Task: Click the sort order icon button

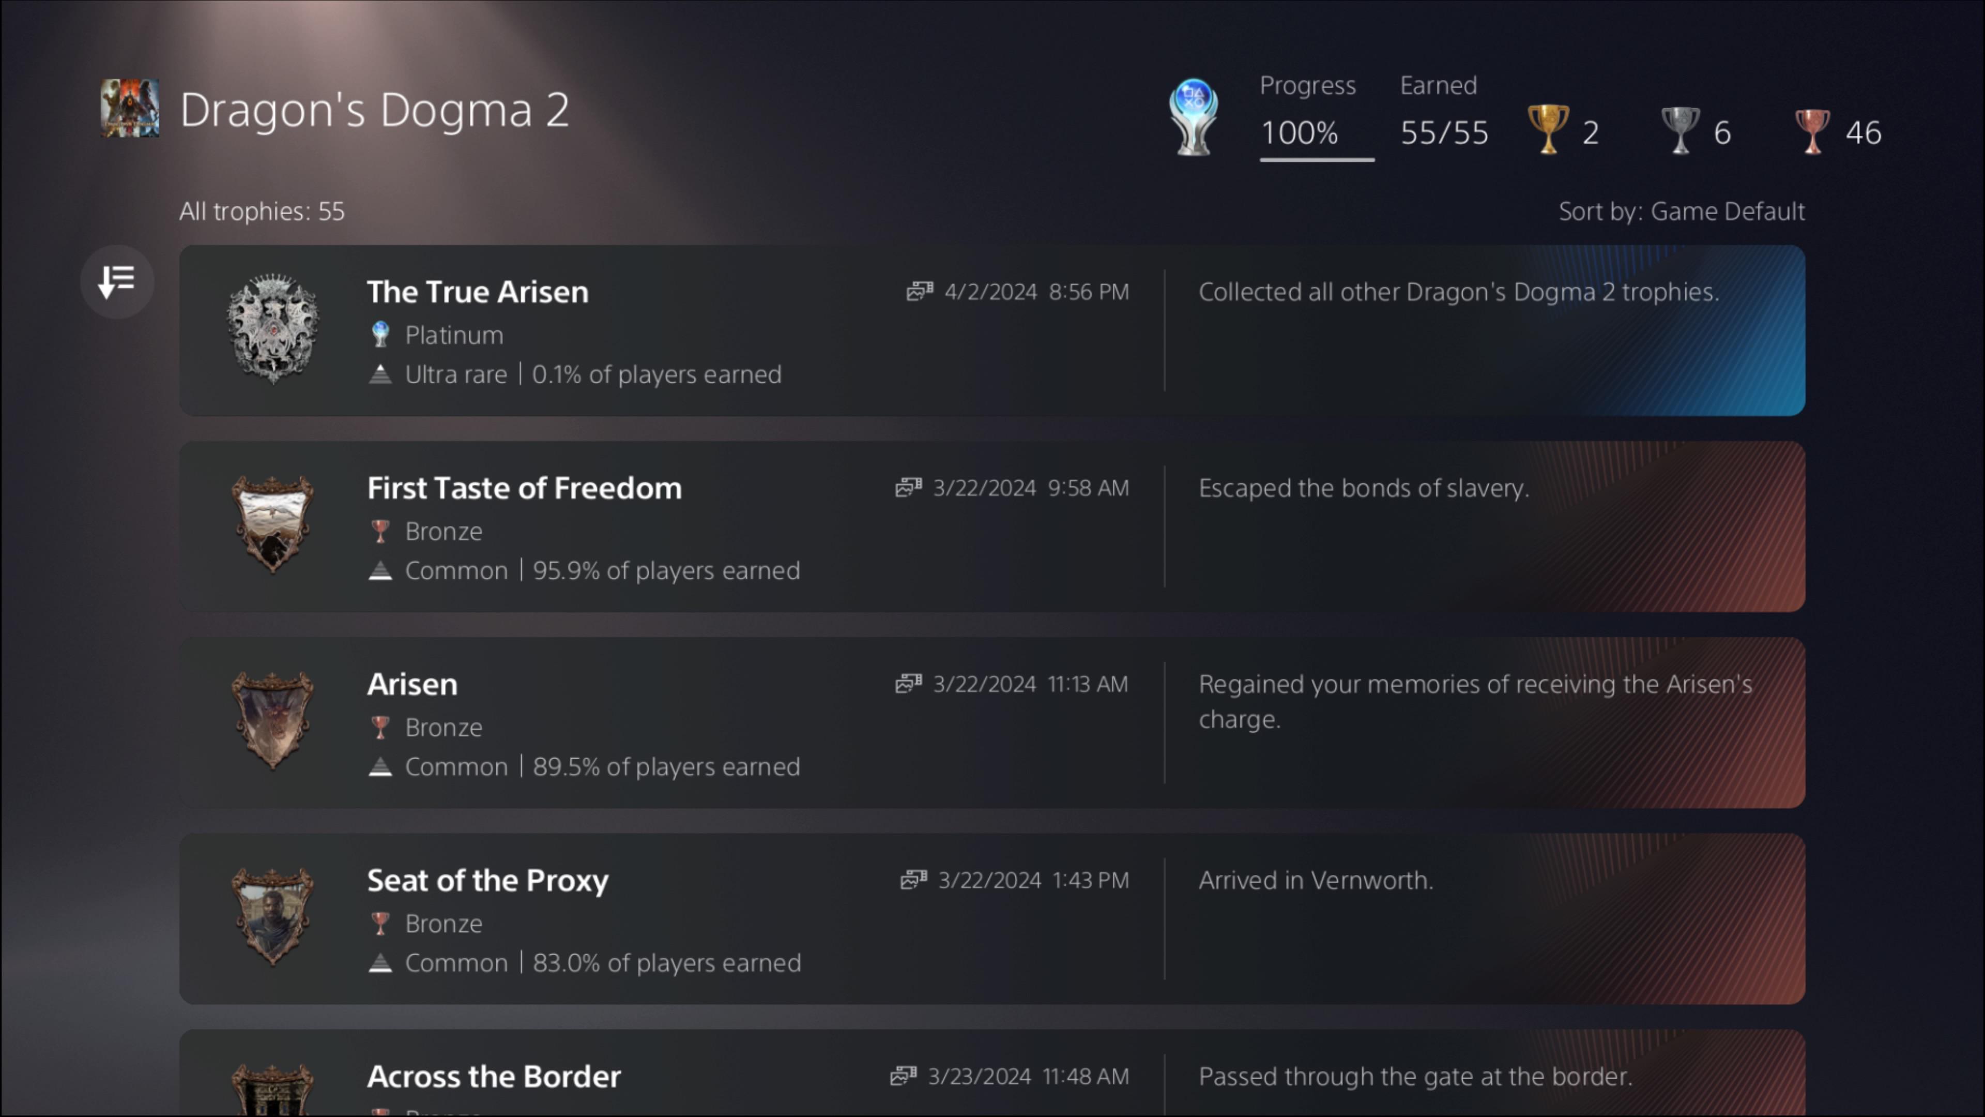Action: coord(117,281)
